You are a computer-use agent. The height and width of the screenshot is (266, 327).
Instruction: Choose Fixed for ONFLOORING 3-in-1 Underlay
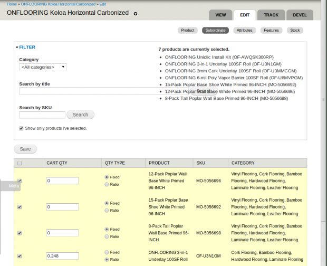pyautogui.click(x=108, y=252)
